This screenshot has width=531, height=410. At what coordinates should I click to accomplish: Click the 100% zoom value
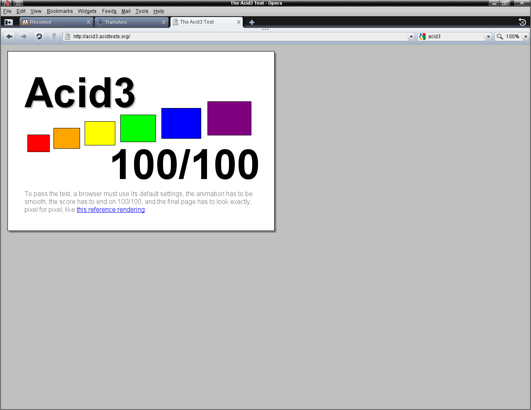click(512, 37)
